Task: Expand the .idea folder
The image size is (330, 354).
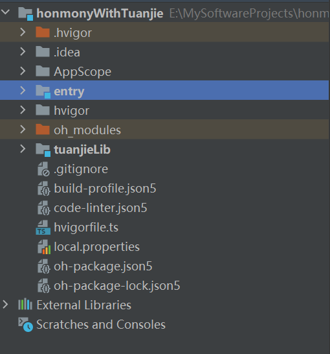Action: (x=23, y=52)
